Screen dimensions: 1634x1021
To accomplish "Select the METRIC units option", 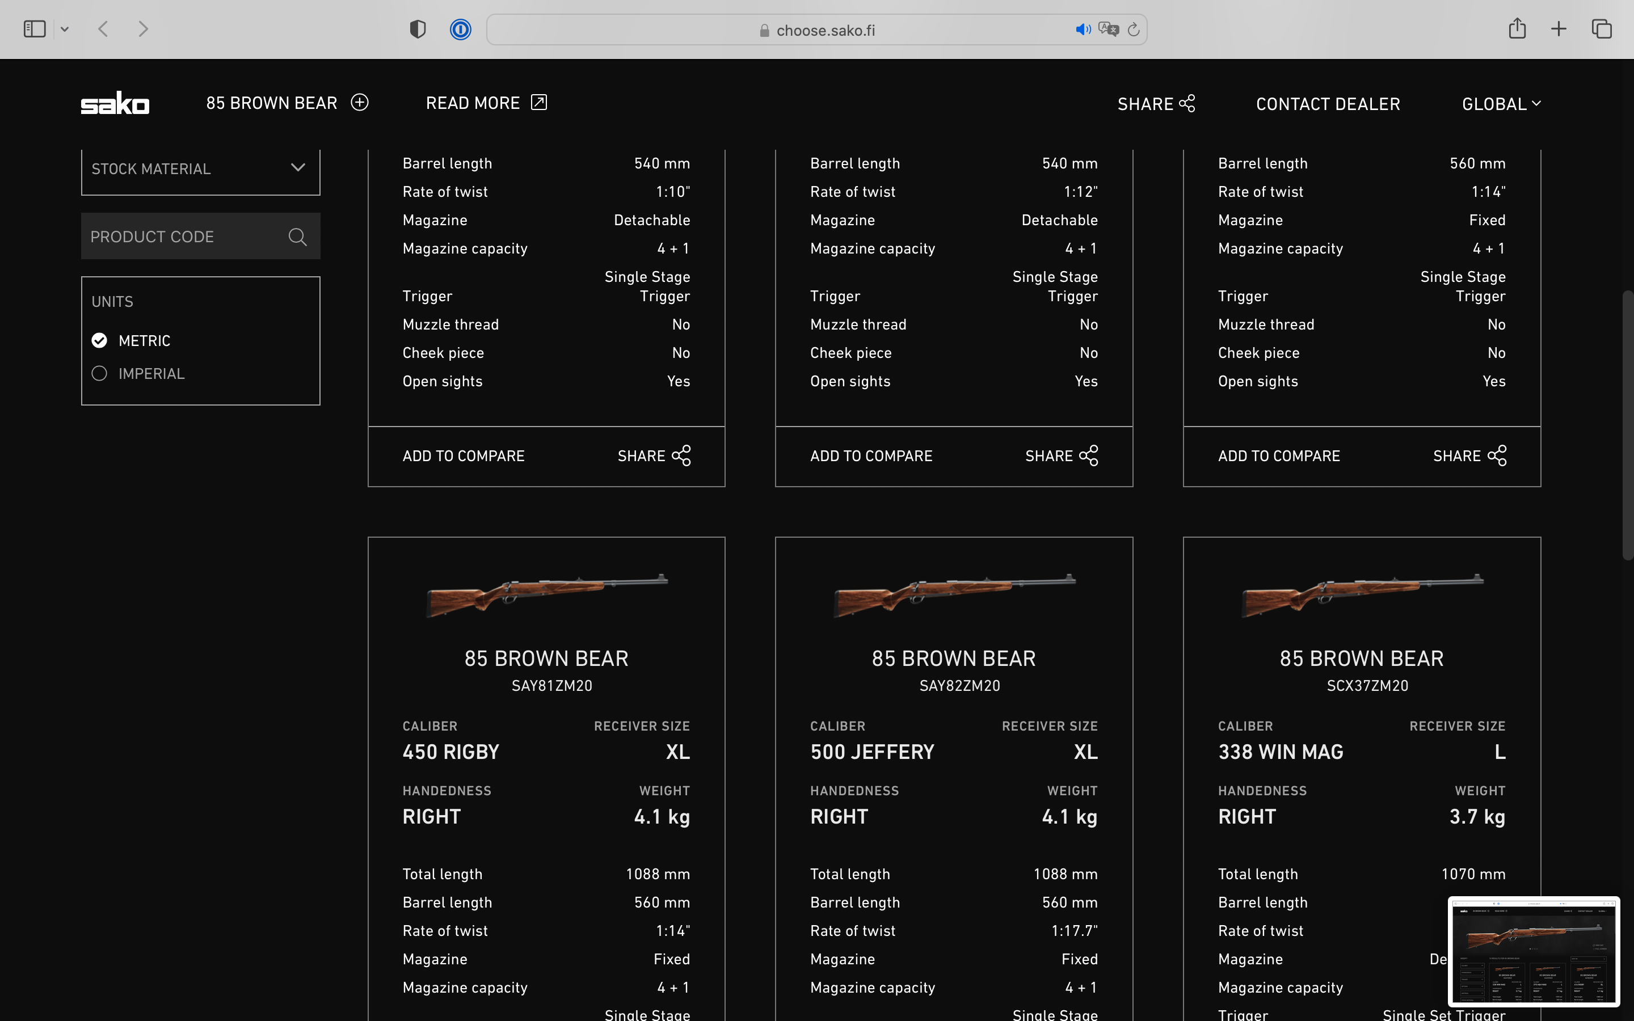I will coord(131,340).
